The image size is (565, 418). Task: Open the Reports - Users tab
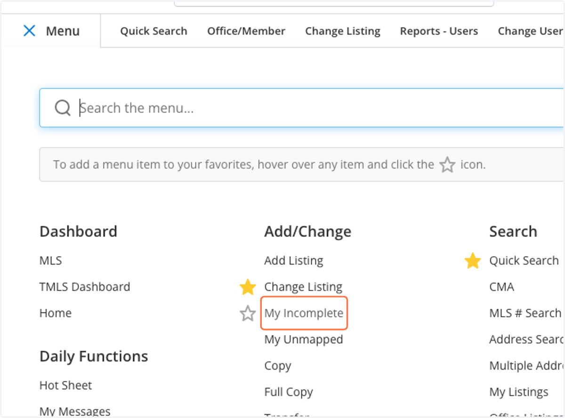[439, 31]
